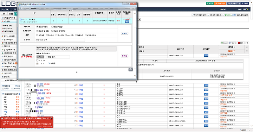The image size is (253, 132).
Task: Close the red notice banner
Action: (51, 118)
